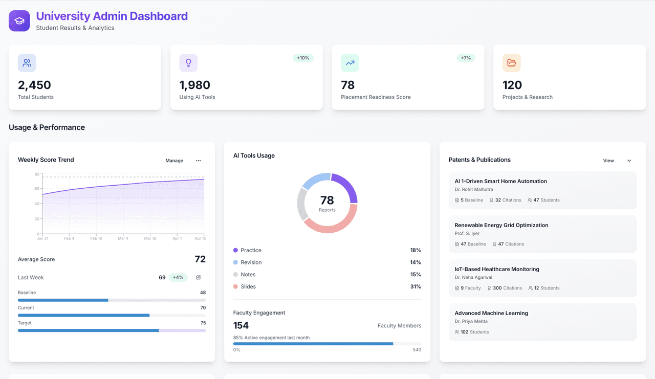
Task: Click the trending arrow Placement Readiness icon
Action: click(x=350, y=63)
